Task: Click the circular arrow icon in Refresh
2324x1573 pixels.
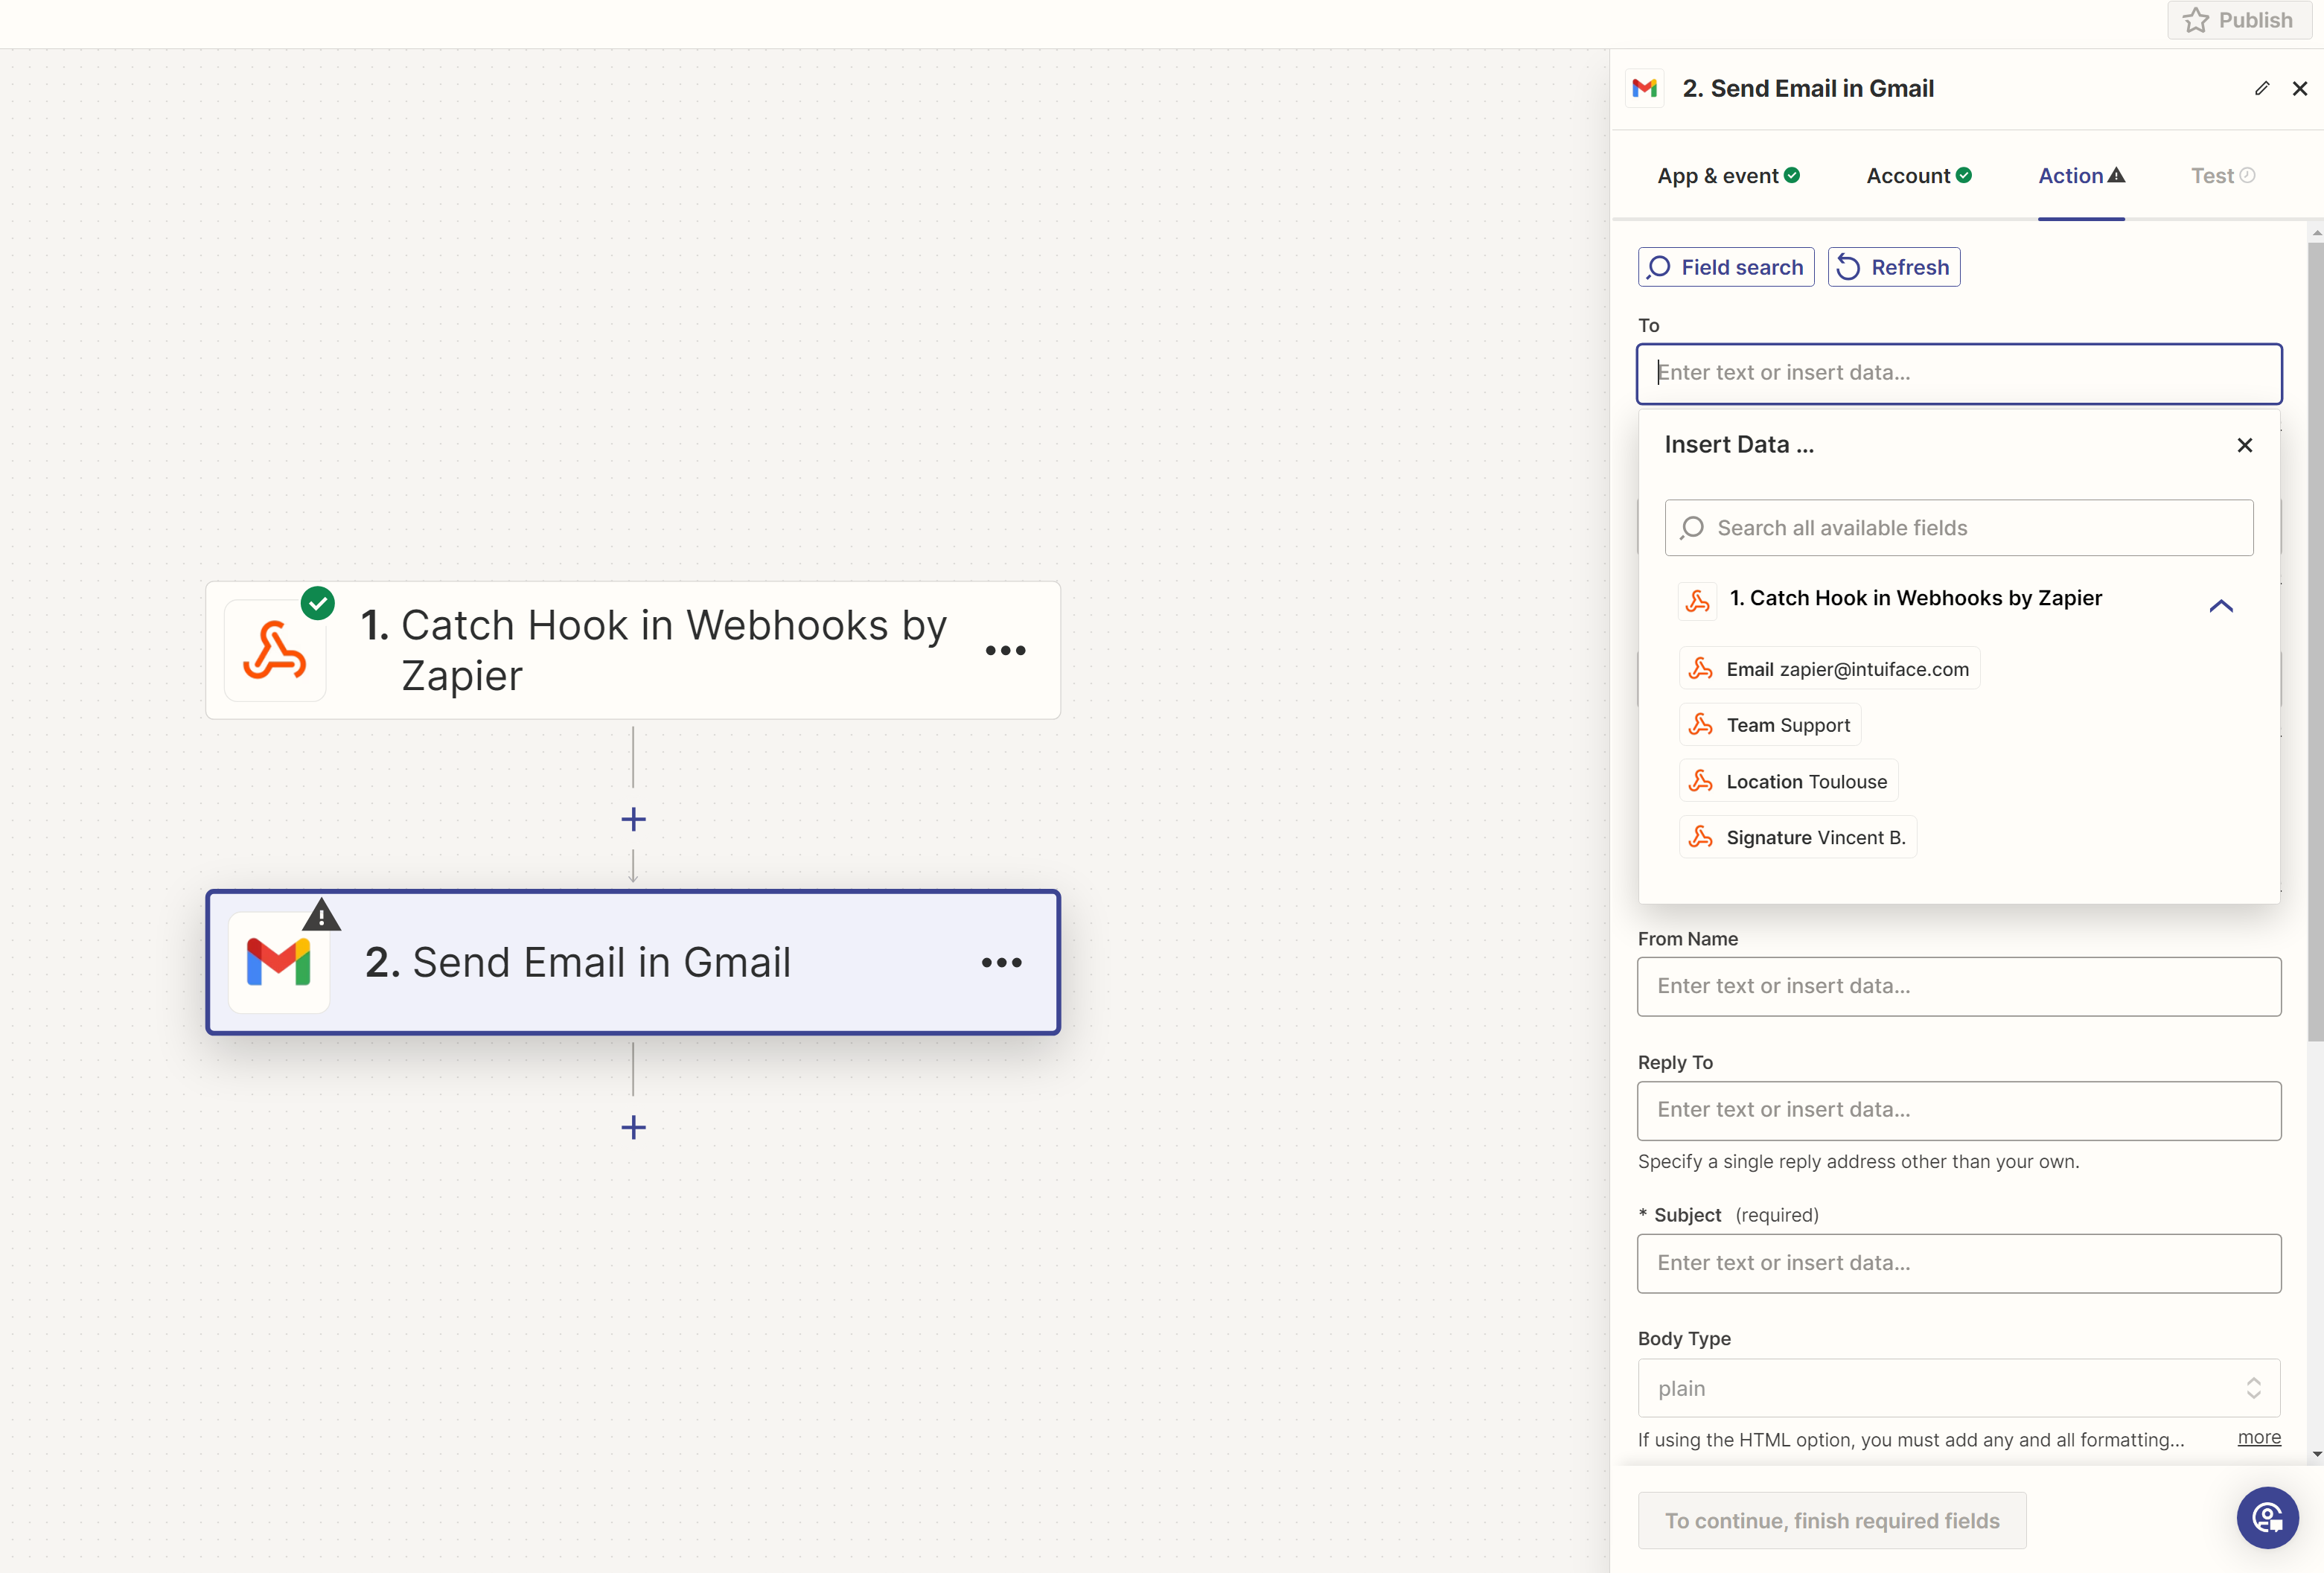Action: pos(1849,267)
